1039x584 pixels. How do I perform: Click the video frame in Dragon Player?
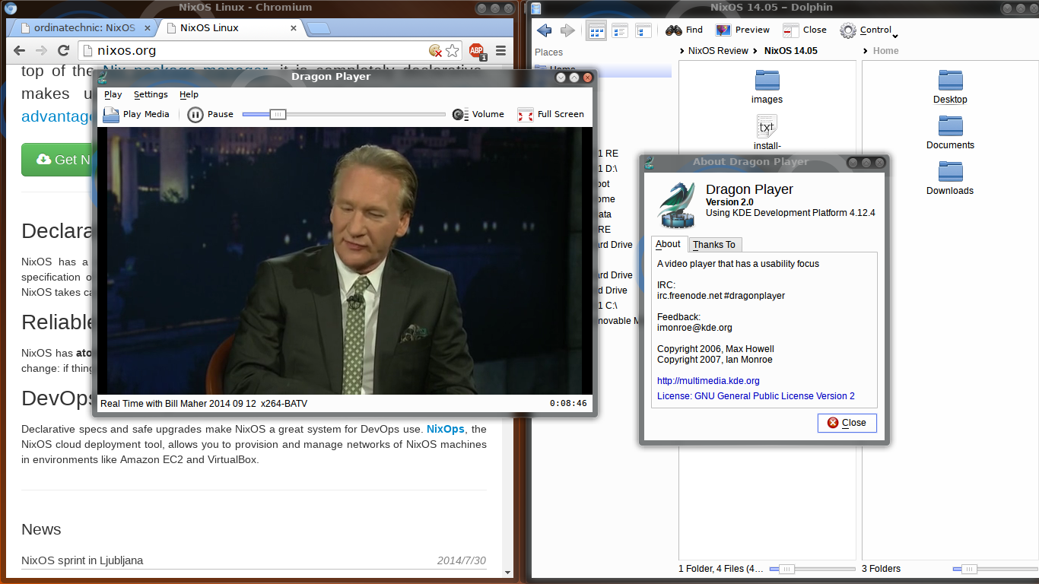345,260
